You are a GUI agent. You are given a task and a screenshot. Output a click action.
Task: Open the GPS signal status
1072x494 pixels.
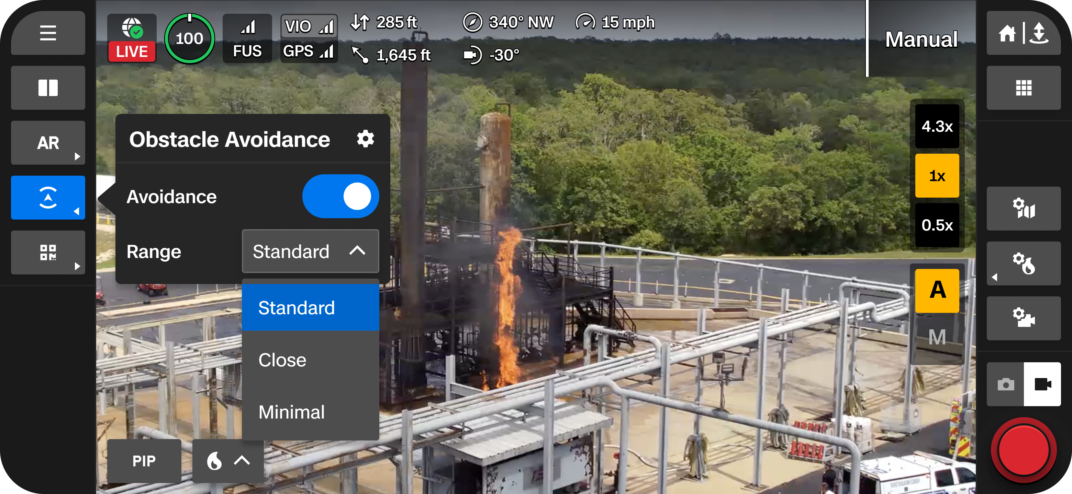[309, 51]
